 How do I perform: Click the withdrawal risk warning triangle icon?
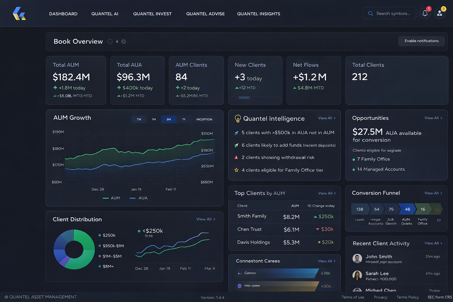tap(236, 157)
